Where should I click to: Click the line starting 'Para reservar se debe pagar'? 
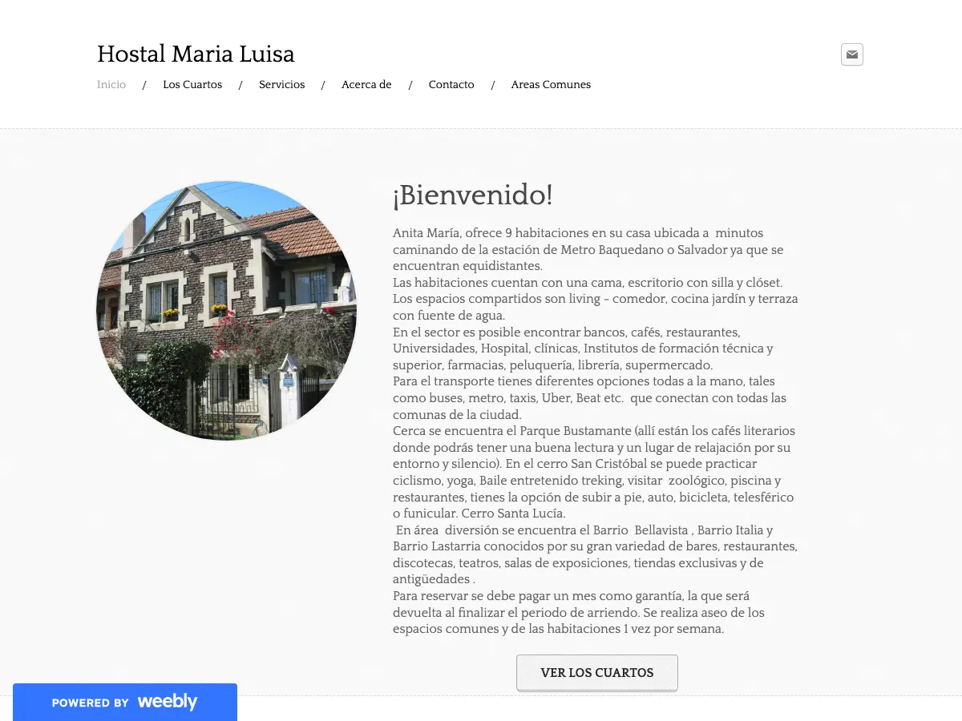pos(572,596)
